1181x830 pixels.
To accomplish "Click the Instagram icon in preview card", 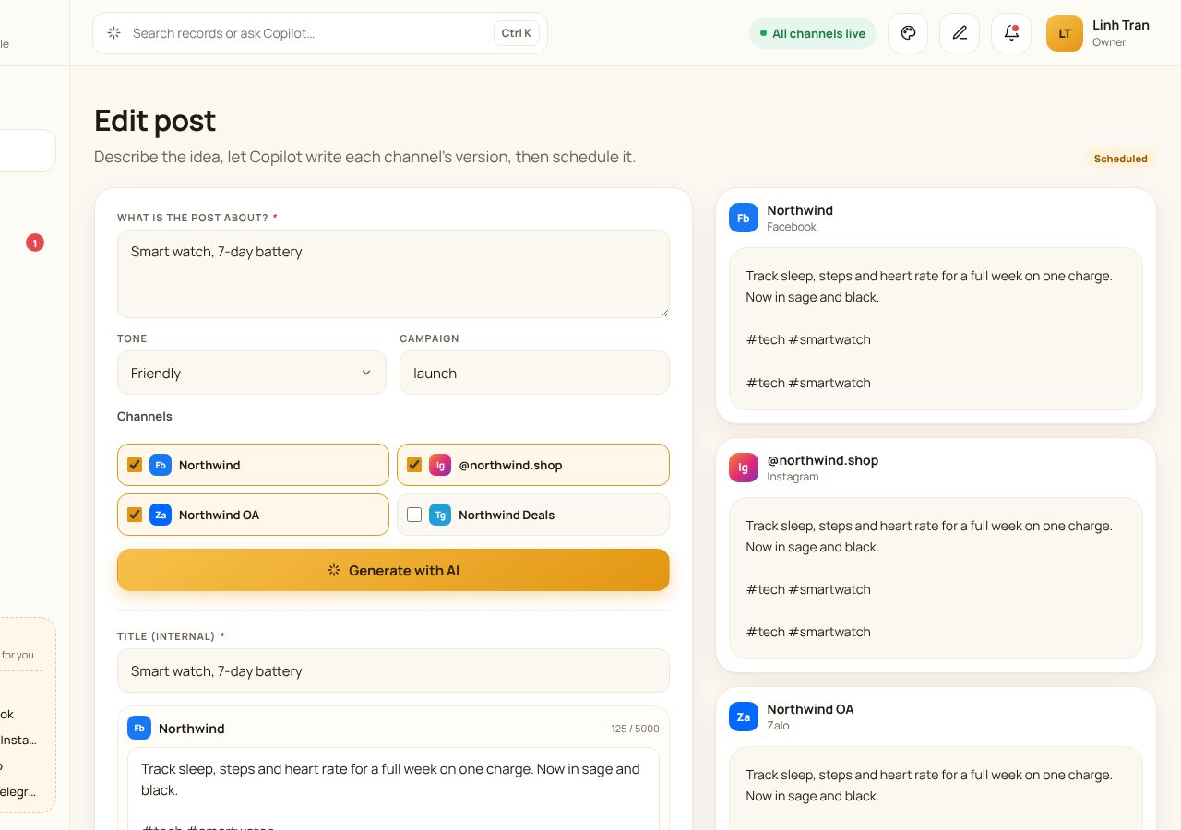I will [744, 468].
